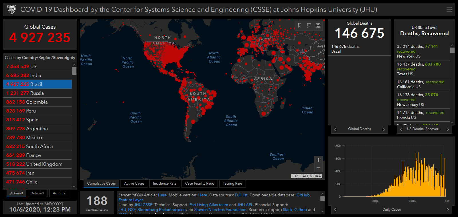Click the bookmarks icon on the map
Viewport: 458px width, 217px height.
pyautogui.click(x=300, y=25)
